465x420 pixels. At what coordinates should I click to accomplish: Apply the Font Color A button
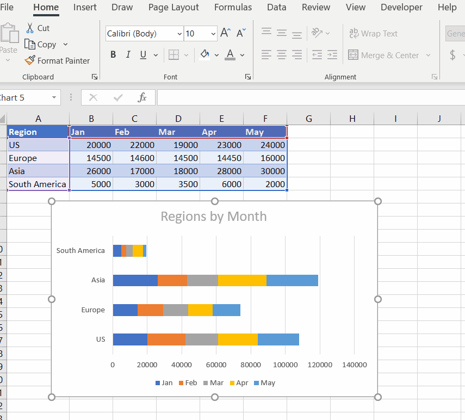point(230,54)
